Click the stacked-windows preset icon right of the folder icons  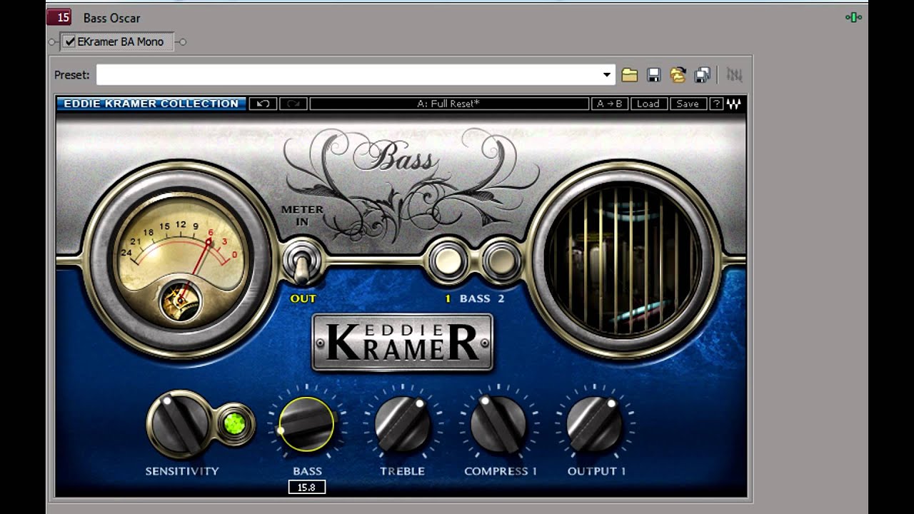point(703,75)
